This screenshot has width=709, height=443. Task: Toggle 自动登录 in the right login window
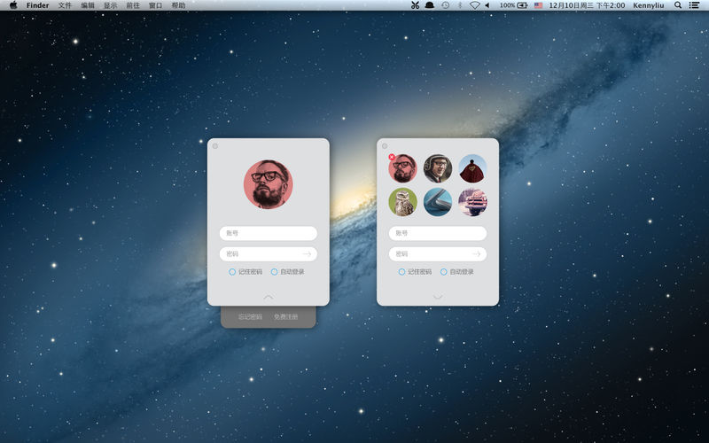[x=444, y=272]
